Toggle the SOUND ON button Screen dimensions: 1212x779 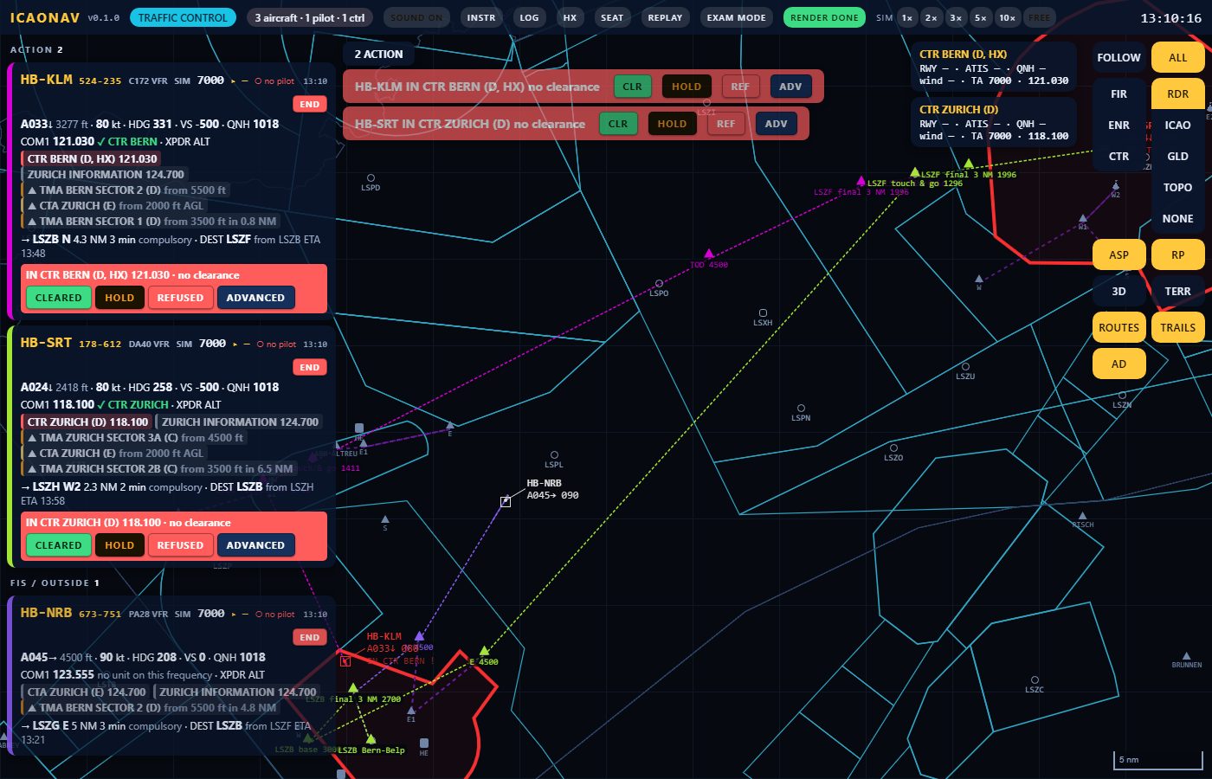click(416, 17)
